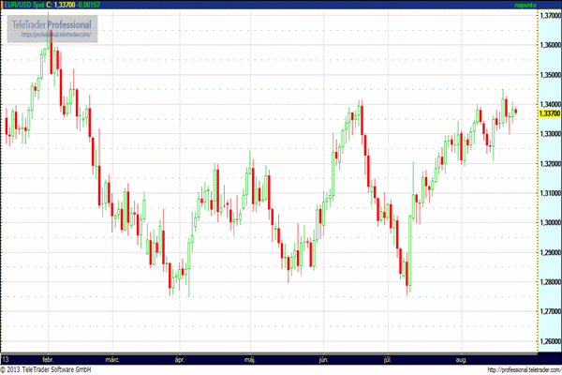This screenshot has height=375, width=562.
Task: Select the 'máj.' month label on the time axis
Action: [249, 359]
